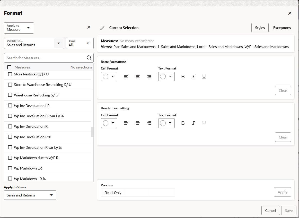
Task: Check Wp Inv Devaluation LR
Action: 10,105
